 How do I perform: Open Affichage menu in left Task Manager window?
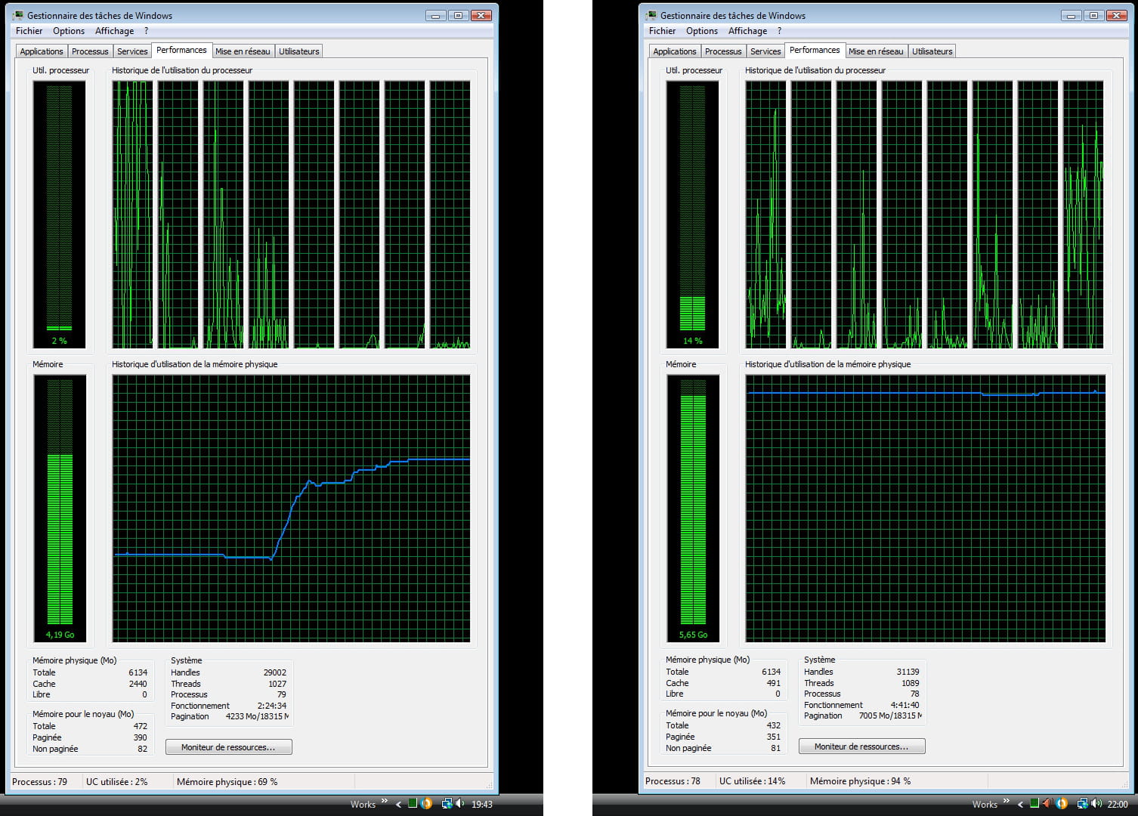(x=115, y=31)
